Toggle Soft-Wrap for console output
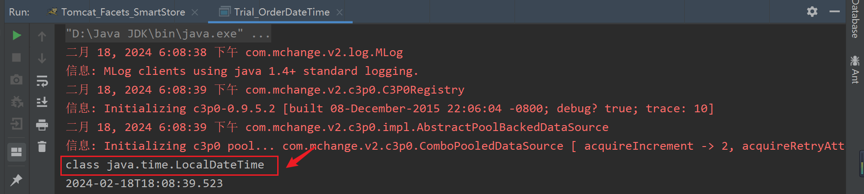864x194 pixels. tap(42, 81)
